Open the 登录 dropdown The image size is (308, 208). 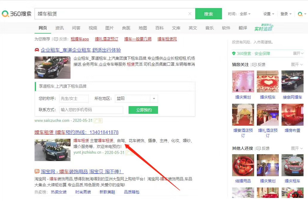(286, 14)
